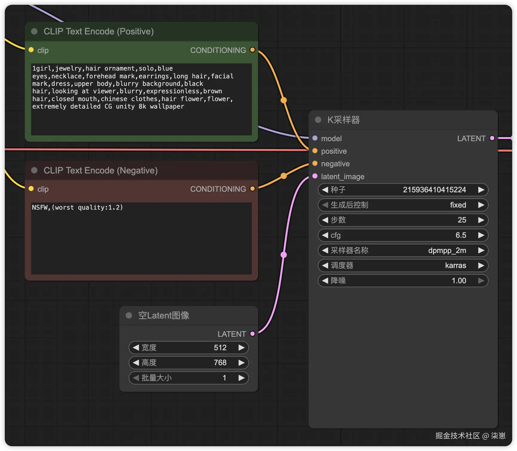Select next 生成后控制 option

[x=481, y=205]
